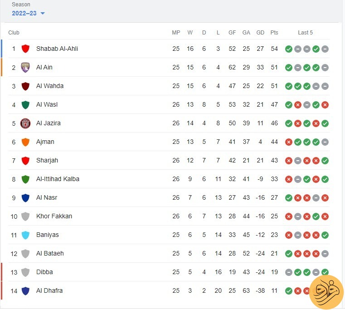This screenshot has height=310, width=345.
Task: Click the light blue Baniyas shield icon
Action: coord(25,235)
